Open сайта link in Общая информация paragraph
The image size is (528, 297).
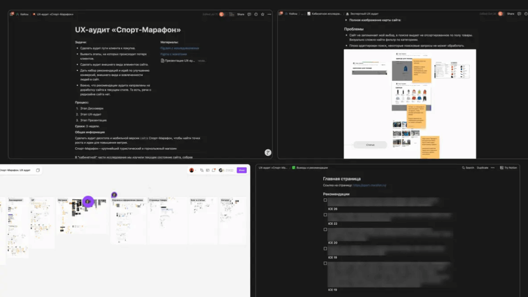coord(144,138)
